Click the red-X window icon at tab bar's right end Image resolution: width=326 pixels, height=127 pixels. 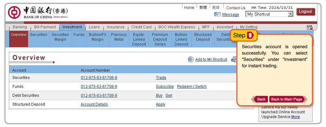(309, 27)
